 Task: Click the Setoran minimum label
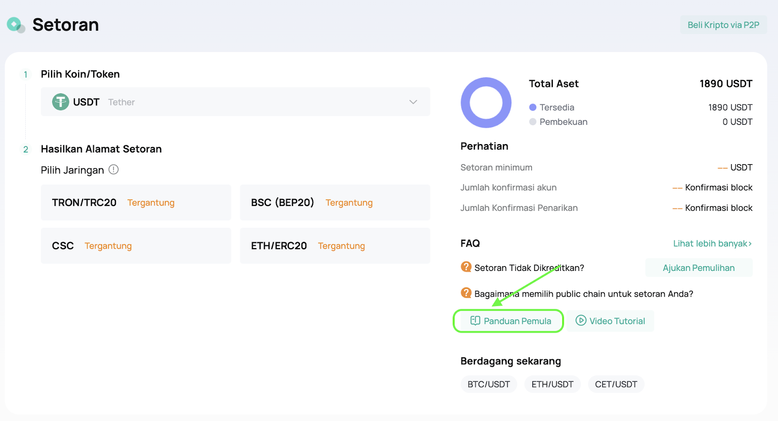pyautogui.click(x=496, y=168)
